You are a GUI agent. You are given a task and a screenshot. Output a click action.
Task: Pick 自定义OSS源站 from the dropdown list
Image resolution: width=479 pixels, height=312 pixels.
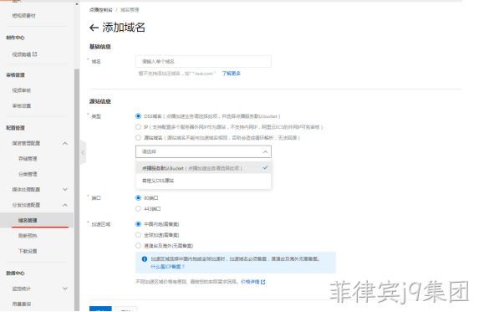(x=203, y=181)
